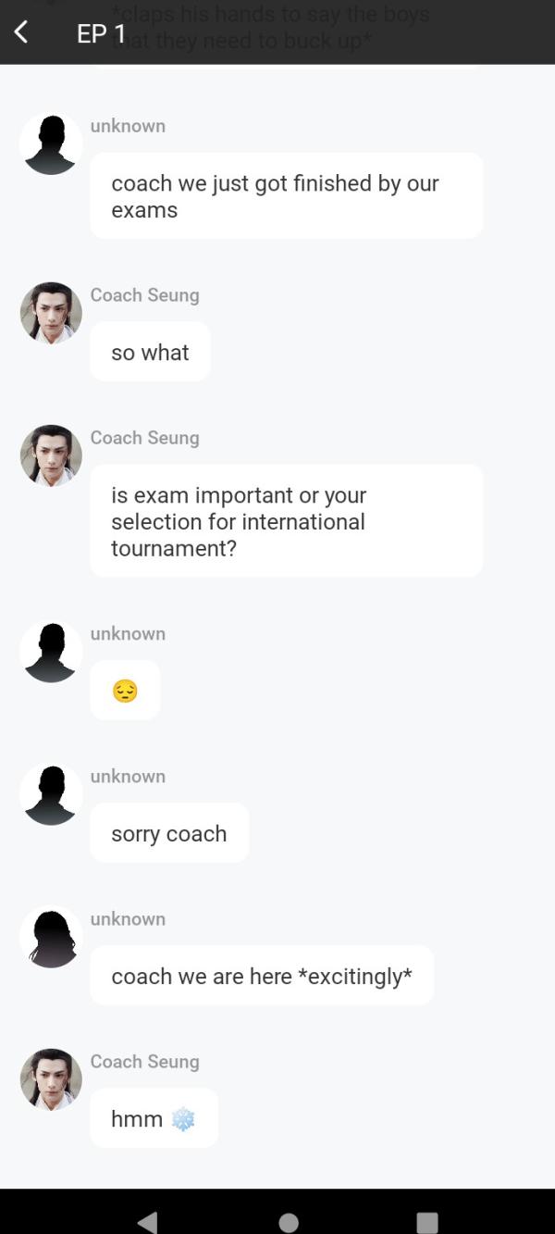This screenshot has width=555, height=1234.
Task: Tap long-haired avatar beside 'excitingly' message
Action: pos(51,937)
